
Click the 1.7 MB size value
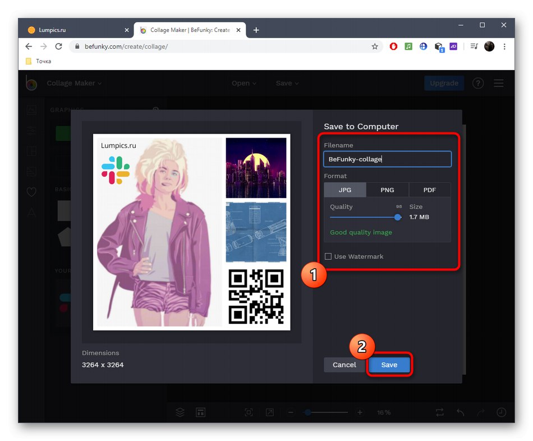click(419, 217)
